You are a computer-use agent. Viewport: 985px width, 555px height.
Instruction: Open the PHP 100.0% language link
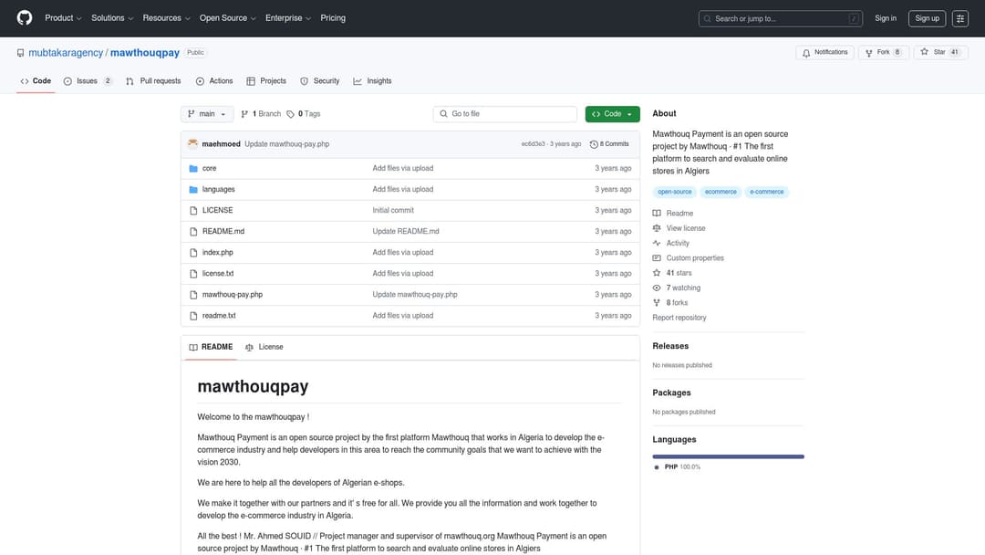point(677,467)
